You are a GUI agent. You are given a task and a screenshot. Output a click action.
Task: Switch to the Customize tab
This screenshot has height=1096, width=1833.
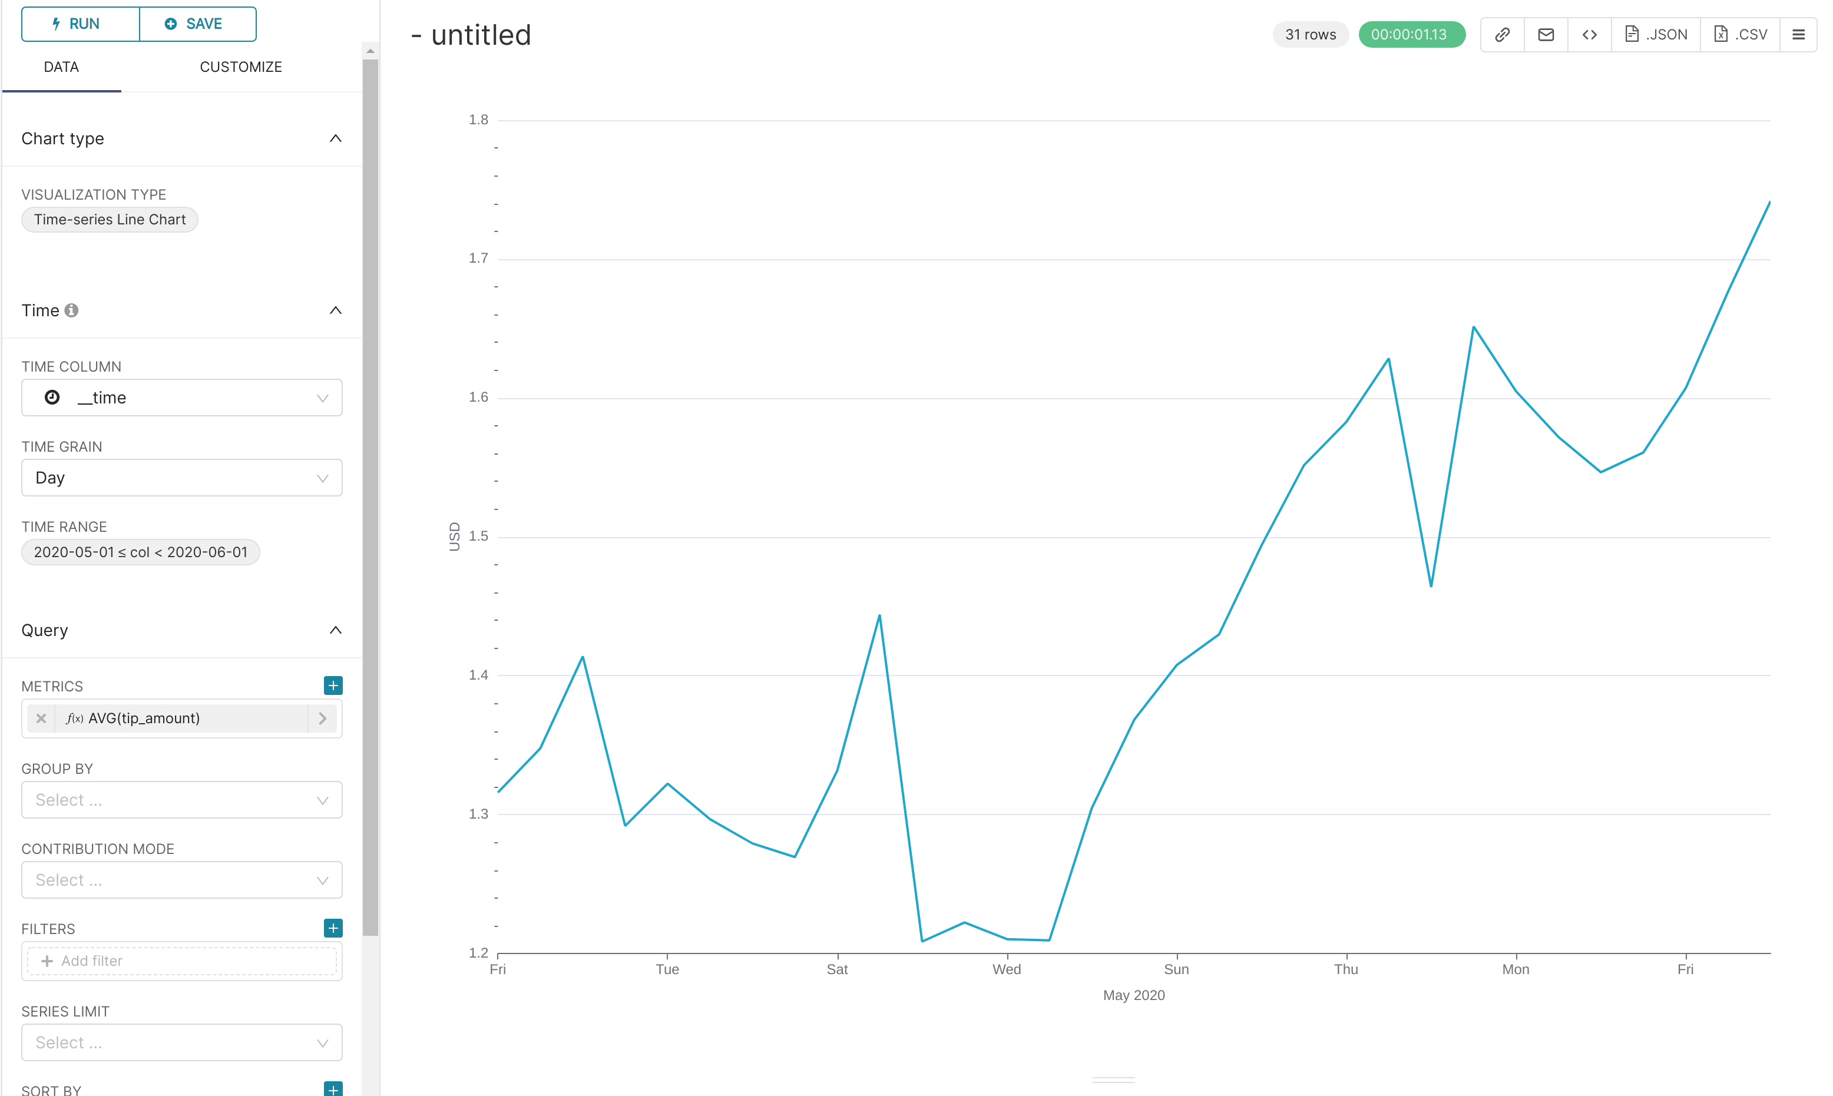tap(241, 67)
